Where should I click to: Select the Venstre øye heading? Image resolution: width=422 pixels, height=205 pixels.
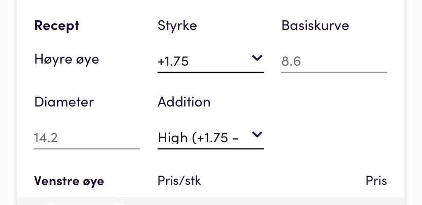(69, 181)
